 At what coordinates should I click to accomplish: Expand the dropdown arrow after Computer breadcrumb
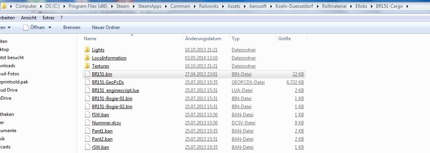[x=41, y=6]
